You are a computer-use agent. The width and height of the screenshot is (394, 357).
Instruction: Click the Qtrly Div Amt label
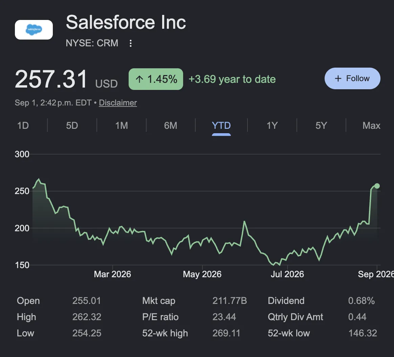(295, 317)
